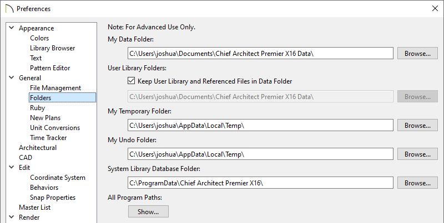Browse for My Data Folder
This screenshot has height=223, width=444.
(x=417, y=53)
